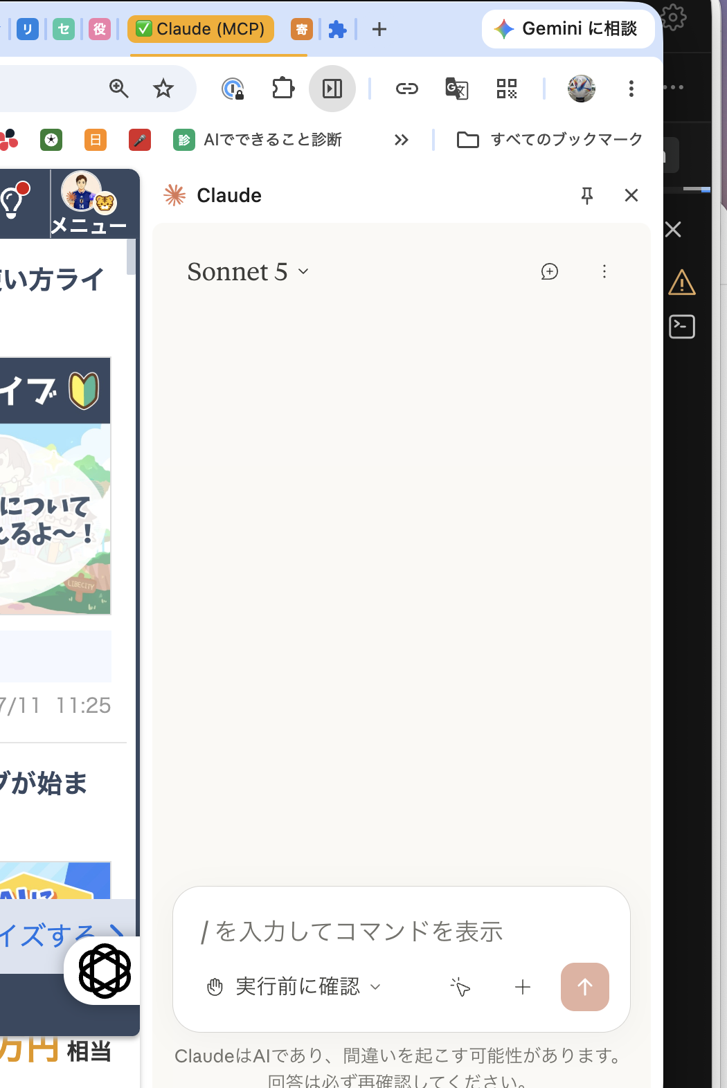727x1088 pixels.
Task: Toggle the browser side panel button
Action: coord(332,89)
